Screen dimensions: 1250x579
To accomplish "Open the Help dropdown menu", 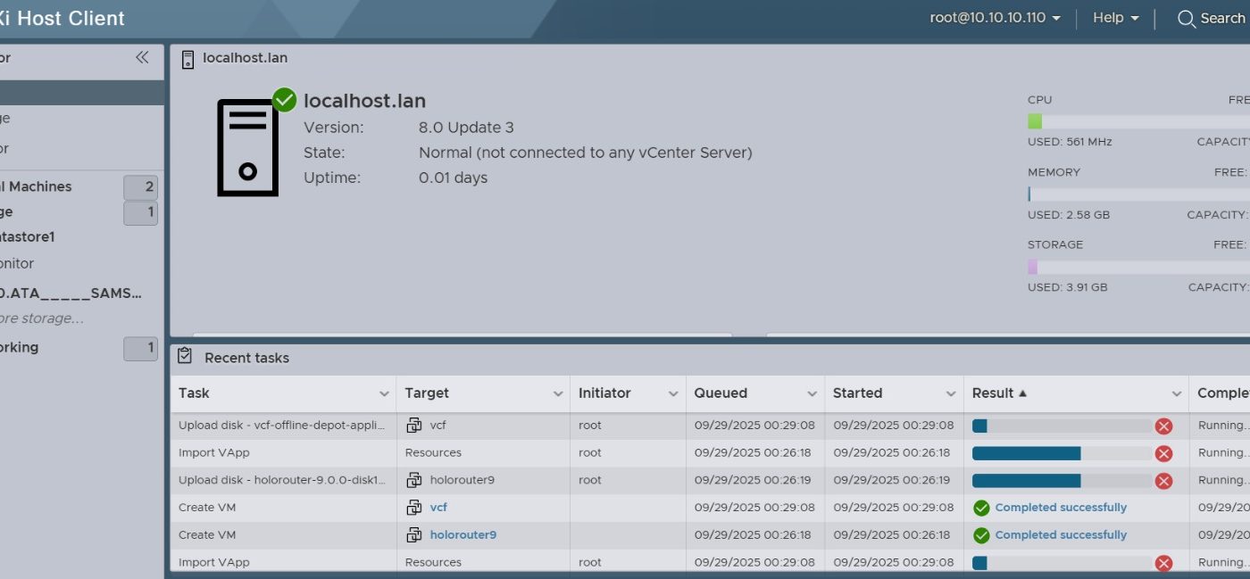I will [x=1116, y=18].
